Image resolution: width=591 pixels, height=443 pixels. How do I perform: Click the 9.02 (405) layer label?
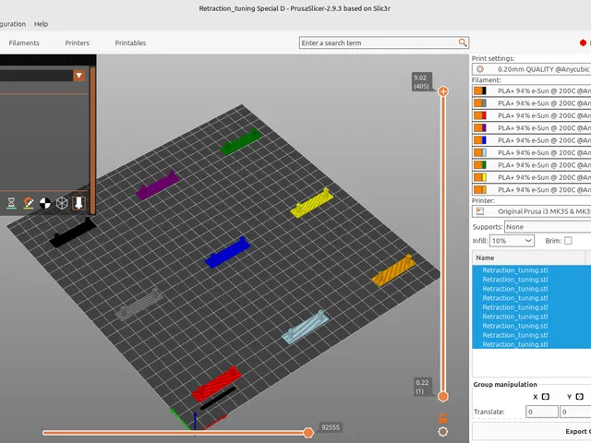pos(421,82)
